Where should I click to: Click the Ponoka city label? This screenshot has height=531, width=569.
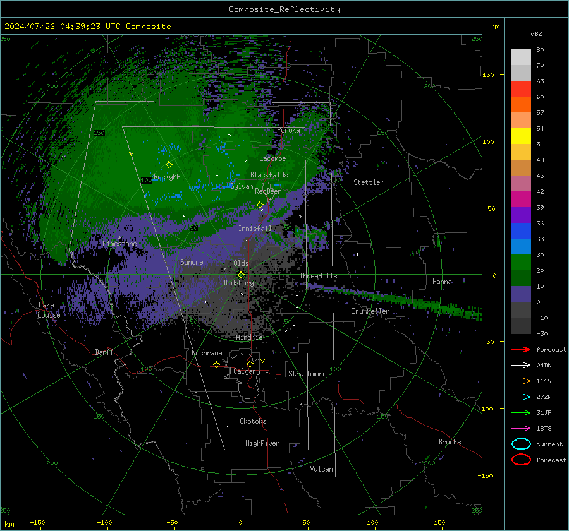pyautogui.click(x=288, y=130)
